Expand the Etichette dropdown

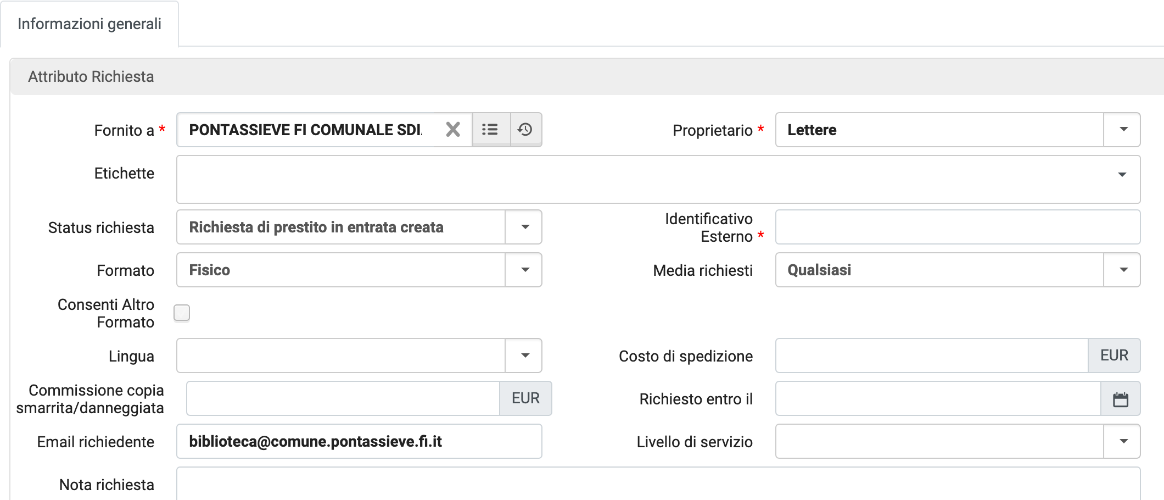1122,175
